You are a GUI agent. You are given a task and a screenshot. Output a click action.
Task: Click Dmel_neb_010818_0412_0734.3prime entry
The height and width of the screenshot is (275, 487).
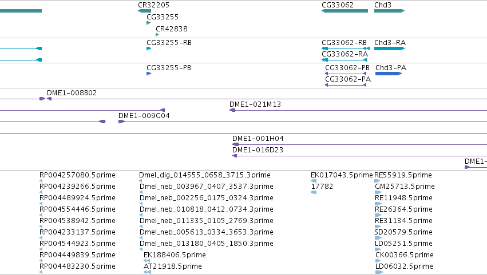click(x=207, y=209)
